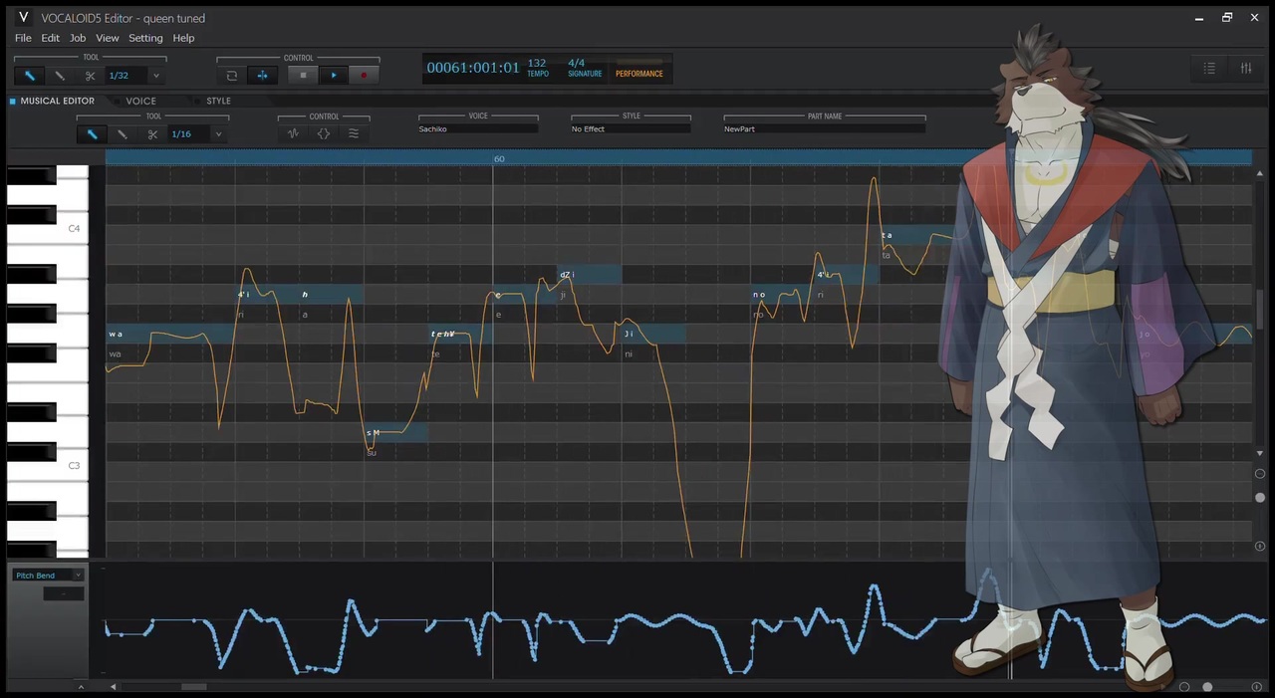Open the track list icon at top right
The width and height of the screenshot is (1275, 698).
click(1209, 68)
